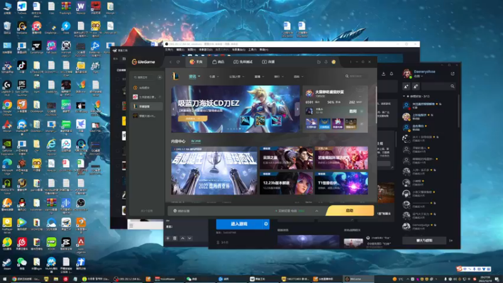Expand the online status dropdown under DaenerysRose

(418, 76)
